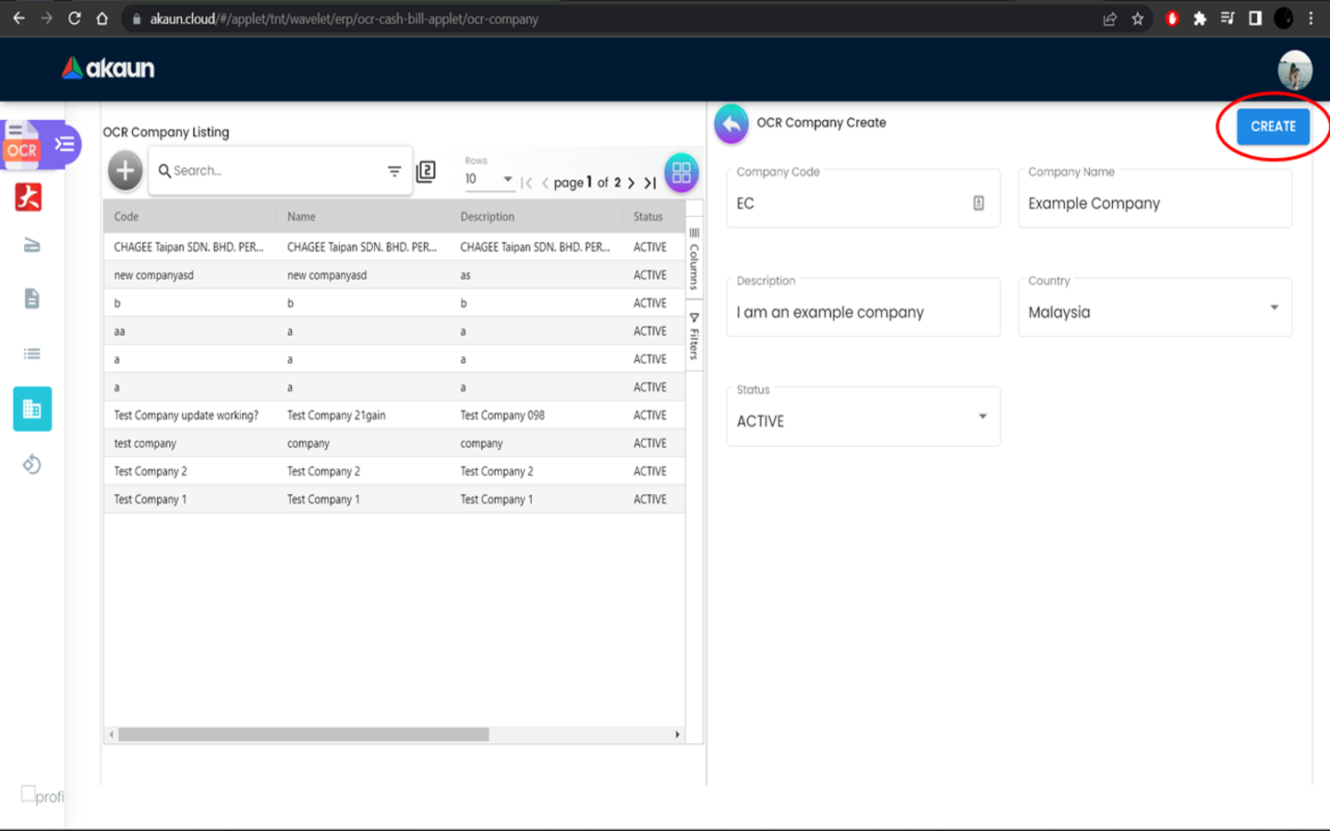Viewport: 1330px width, 831px height.
Task: Click the round plus add-company button
Action: tap(126, 171)
